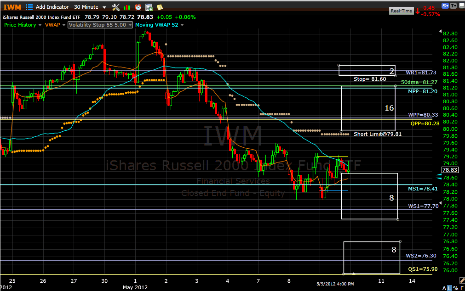Open the blue S dropdown icon
This screenshot has width=465, height=291.
tap(445, 6)
